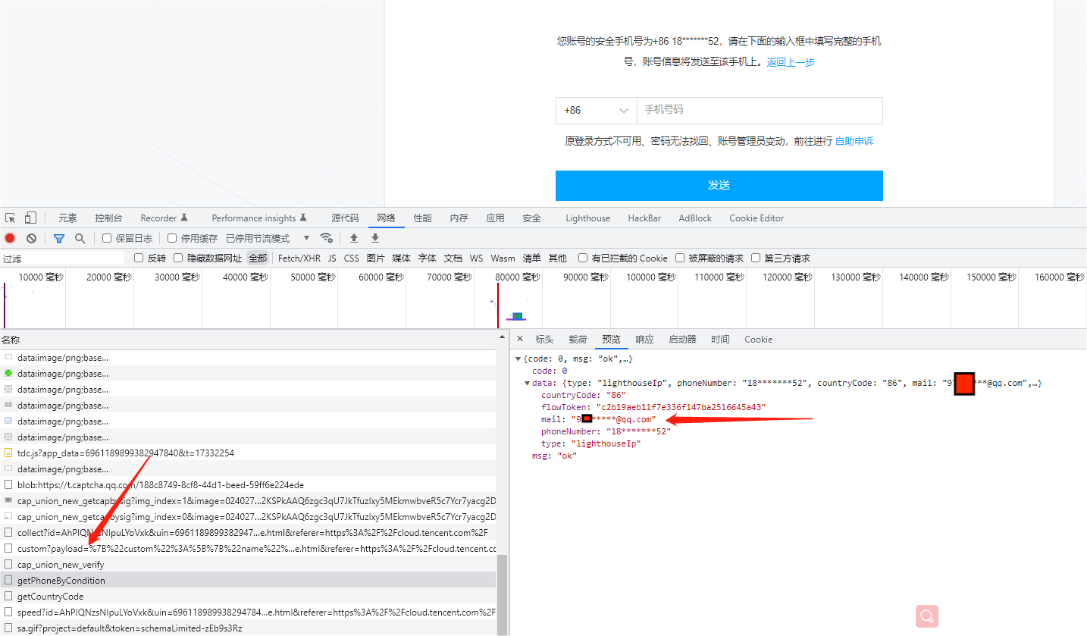Collapse the data object in preview
1087x636 pixels.
[528, 384]
